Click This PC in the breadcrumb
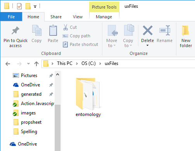Viewport: 195px width, 151px height. (65, 63)
